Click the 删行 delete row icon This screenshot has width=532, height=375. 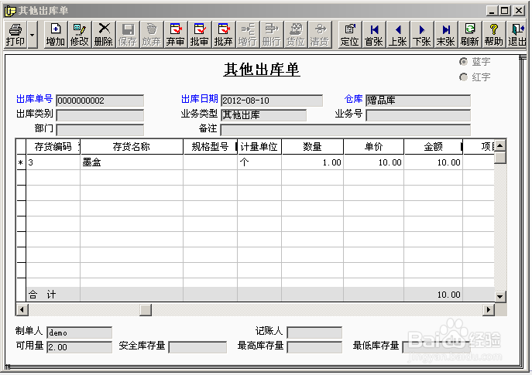tap(272, 35)
